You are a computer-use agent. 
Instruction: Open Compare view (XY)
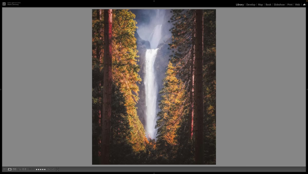pos(14,169)
